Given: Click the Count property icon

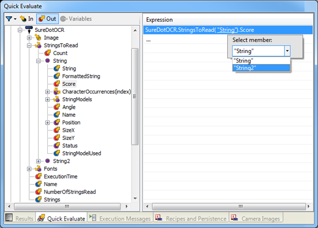Looking at the screenshot, I should point(47,53).
